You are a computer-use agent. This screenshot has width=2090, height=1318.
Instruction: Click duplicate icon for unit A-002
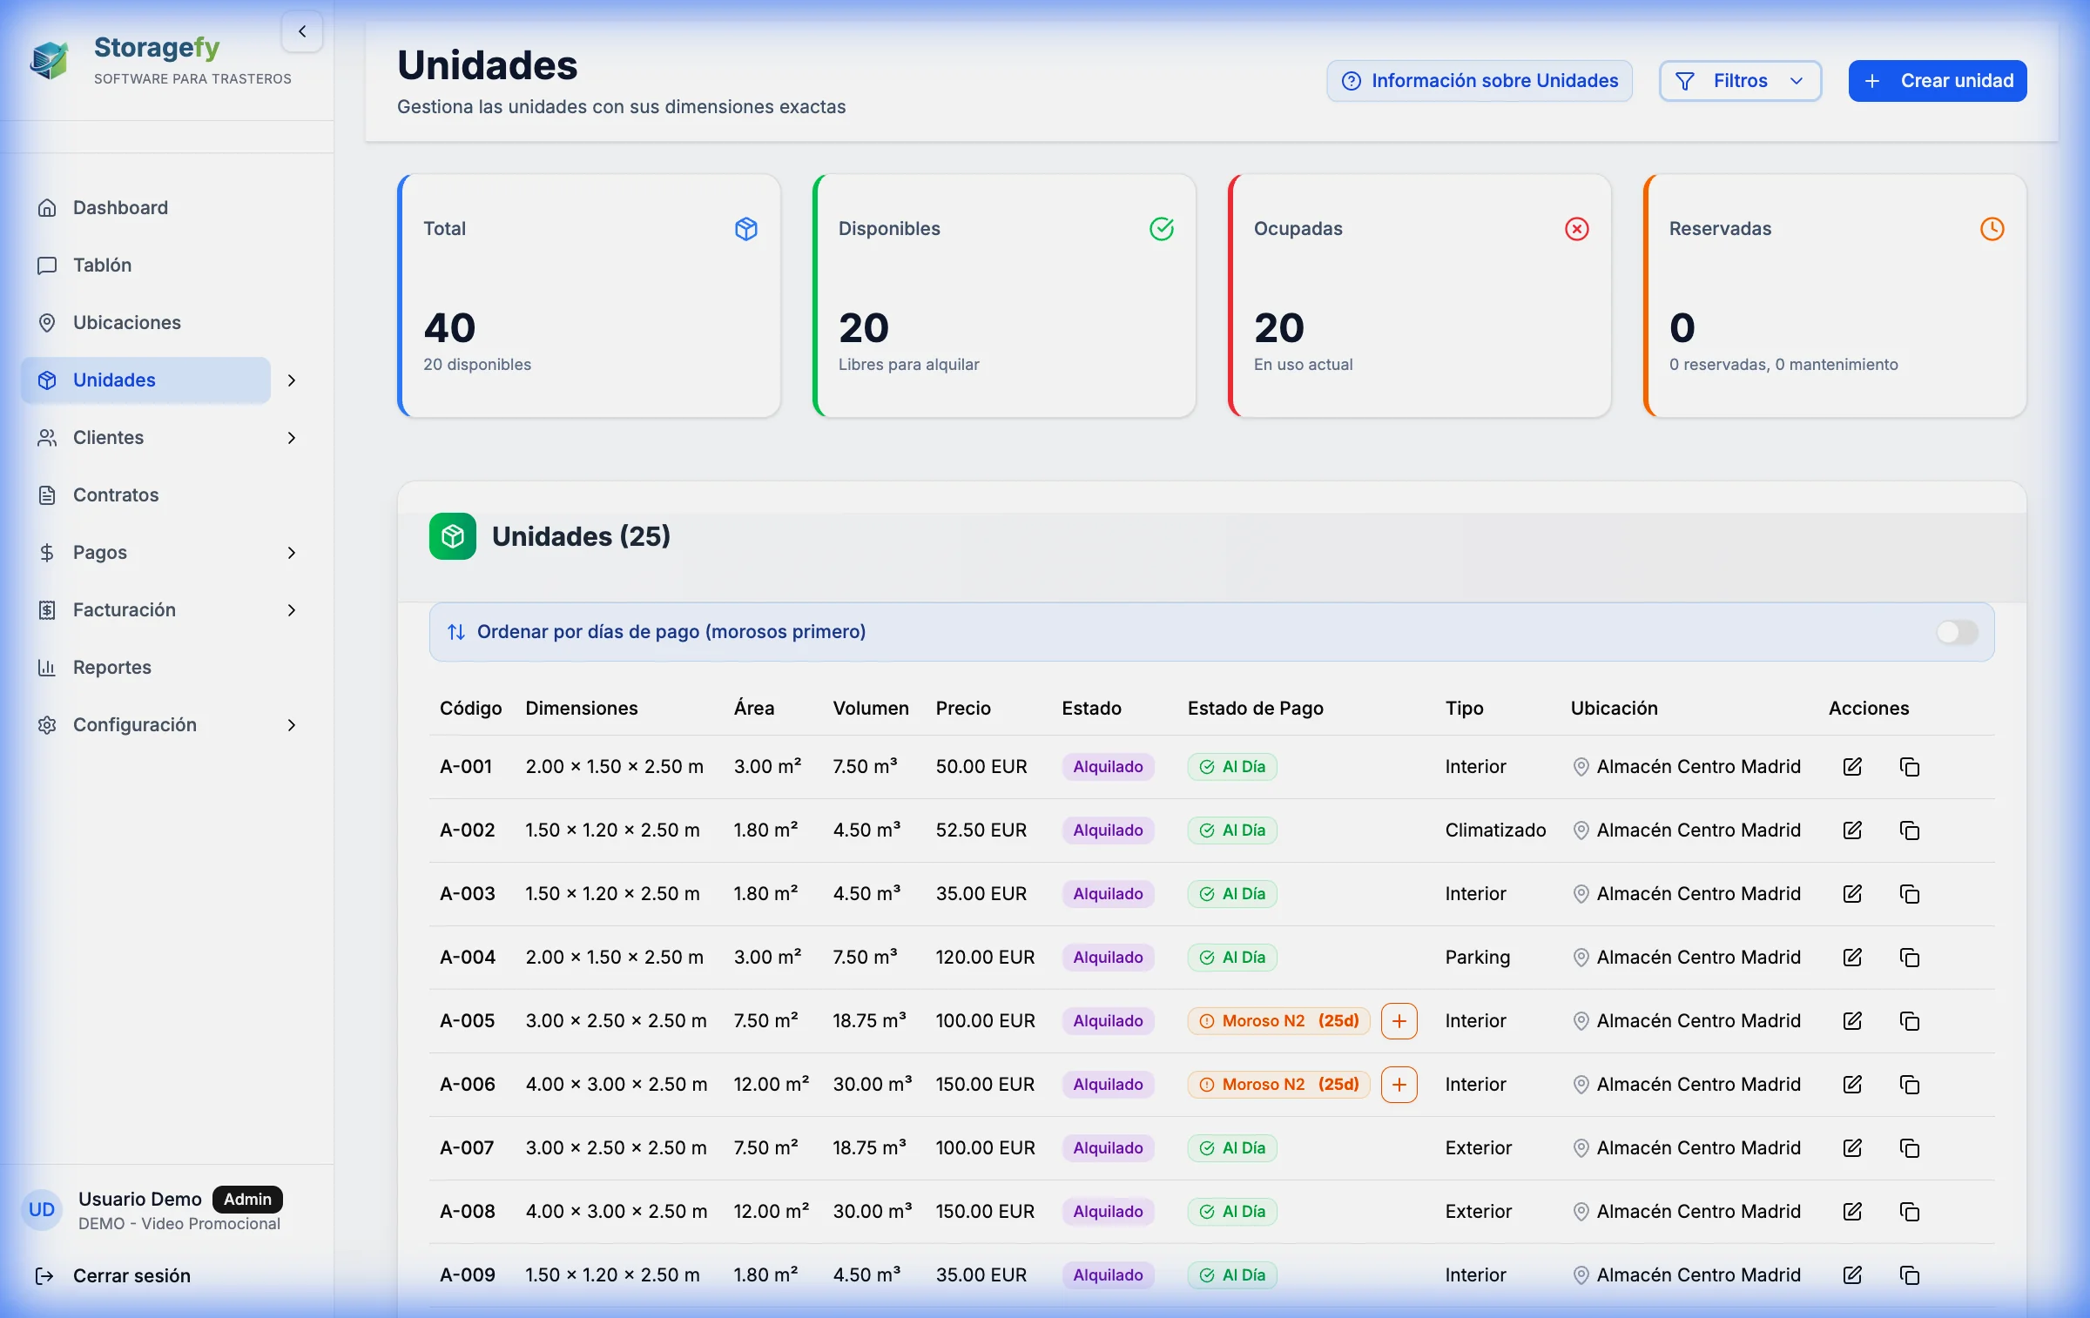pyautogui.click(x=1909, y=830)
